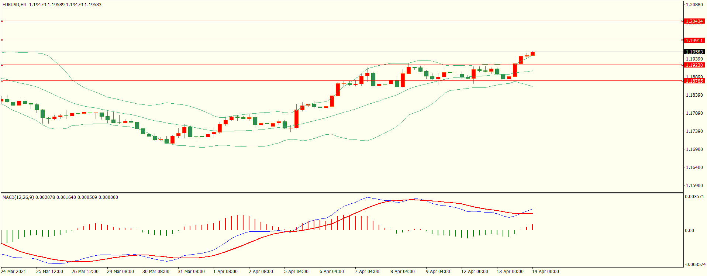Click left handle of the 1.18785 line
The width and height of the screenshot is (707, 276).
pos(2,80)
